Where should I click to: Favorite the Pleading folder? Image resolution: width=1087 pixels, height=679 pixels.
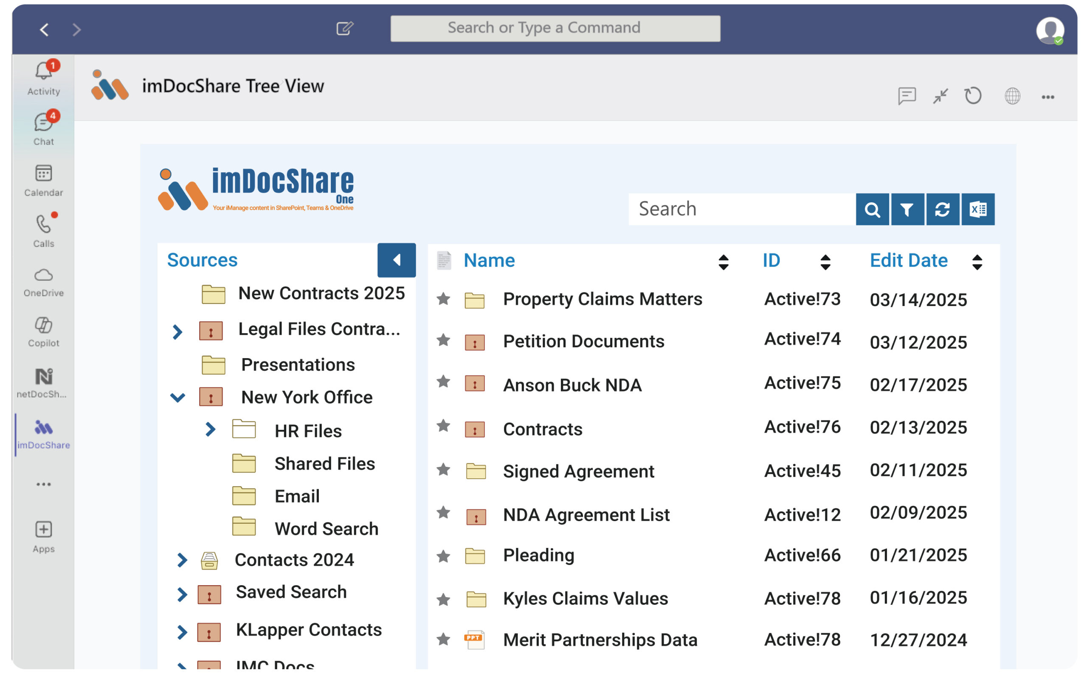(x=443, y=556)
